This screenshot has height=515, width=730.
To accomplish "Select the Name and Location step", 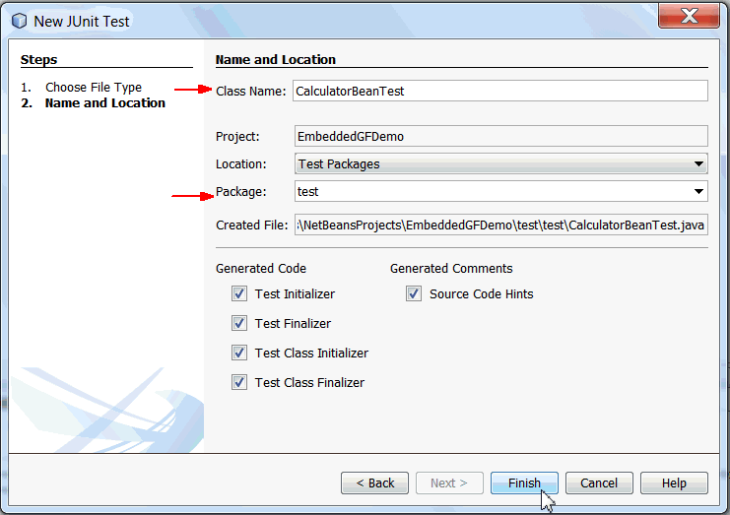I will [x=105, y=103].
